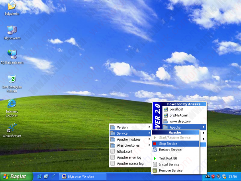
Task: Expand the Apache modules arrow
Action: coord(149,139)
